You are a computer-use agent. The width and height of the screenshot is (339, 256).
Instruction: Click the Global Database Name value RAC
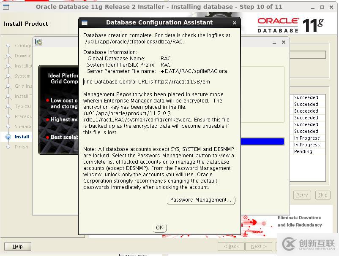click(166, 59)
